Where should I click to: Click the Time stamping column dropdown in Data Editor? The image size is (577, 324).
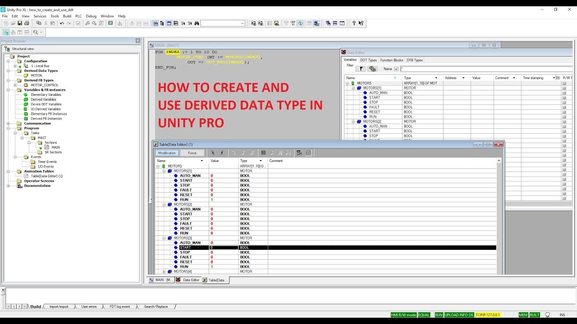[554, 78]
